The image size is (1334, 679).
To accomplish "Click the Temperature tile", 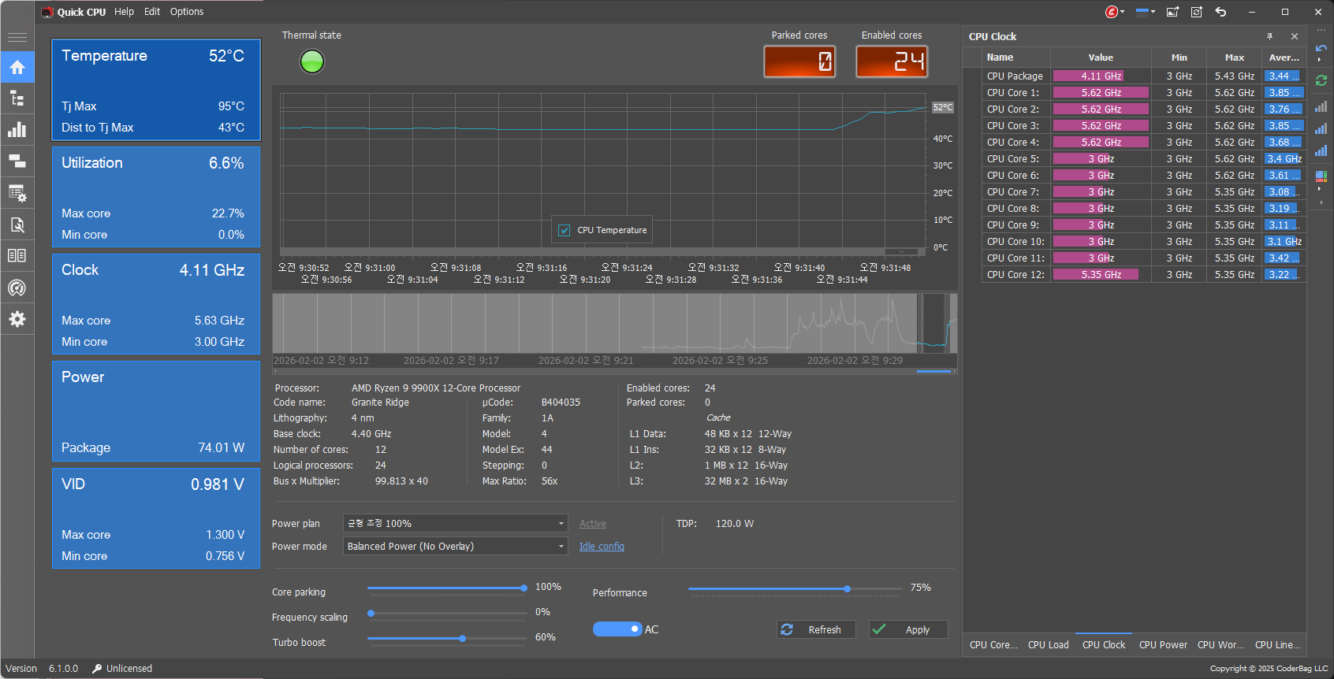I will (156, 90).
